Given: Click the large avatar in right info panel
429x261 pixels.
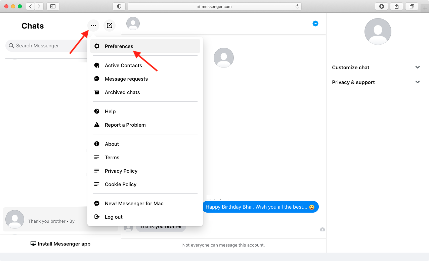Looking at the screenshot, I should (378, 32).
